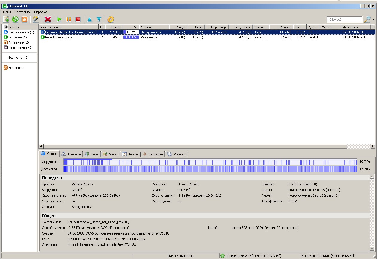Open the RSS downloader toolbar icon
The height and width of the screenshot is (259, 377).
coord(25,19)
